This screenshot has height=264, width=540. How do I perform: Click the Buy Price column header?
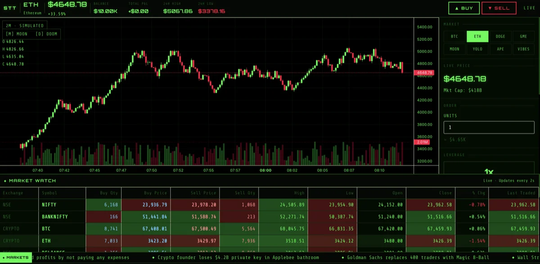146,193
